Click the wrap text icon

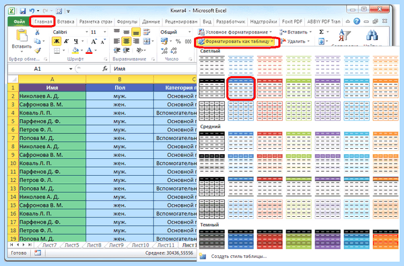pos(147,32)
